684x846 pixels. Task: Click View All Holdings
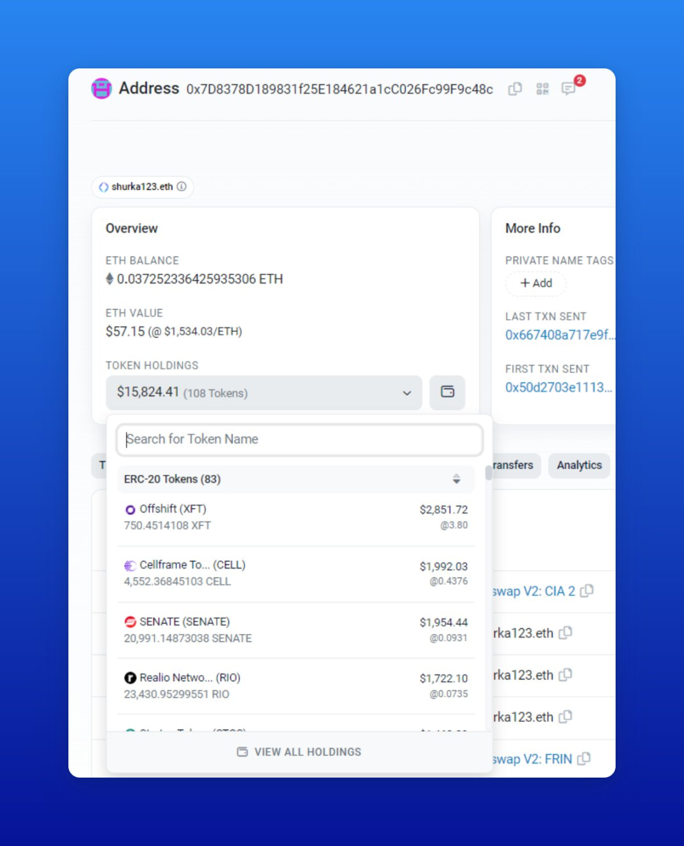point(299,752)
